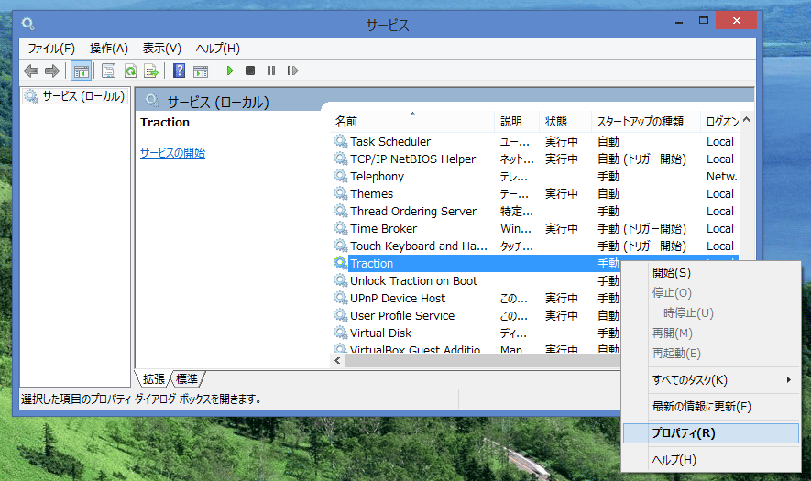
Task: Minimize the サービス window
Action: coord(679,21)
